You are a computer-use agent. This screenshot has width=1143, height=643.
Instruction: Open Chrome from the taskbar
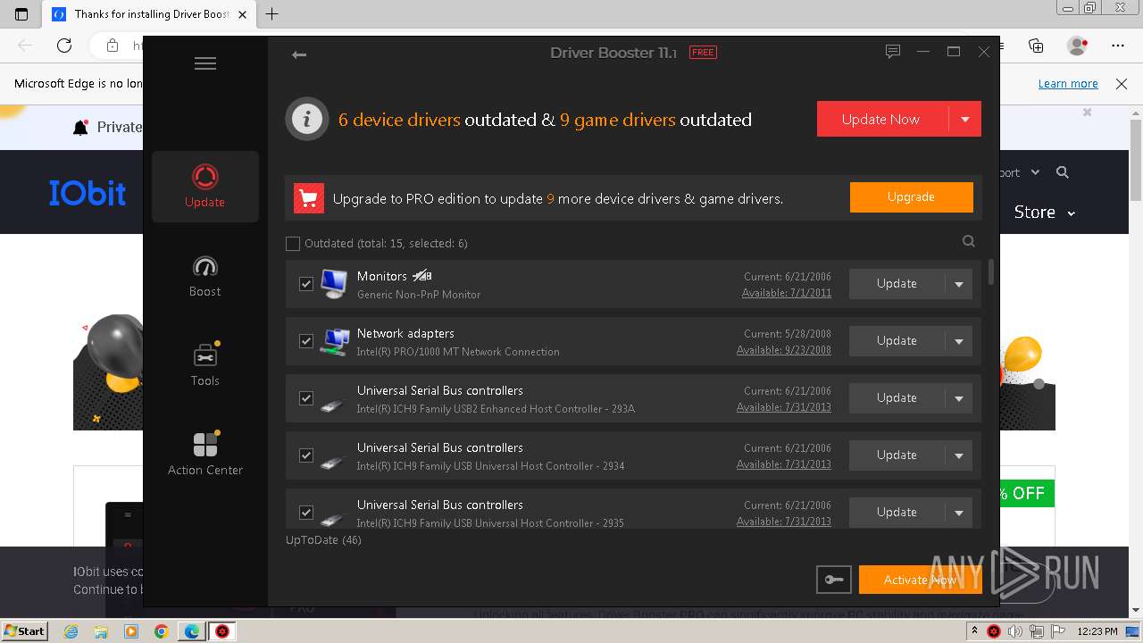pos(162,631)
